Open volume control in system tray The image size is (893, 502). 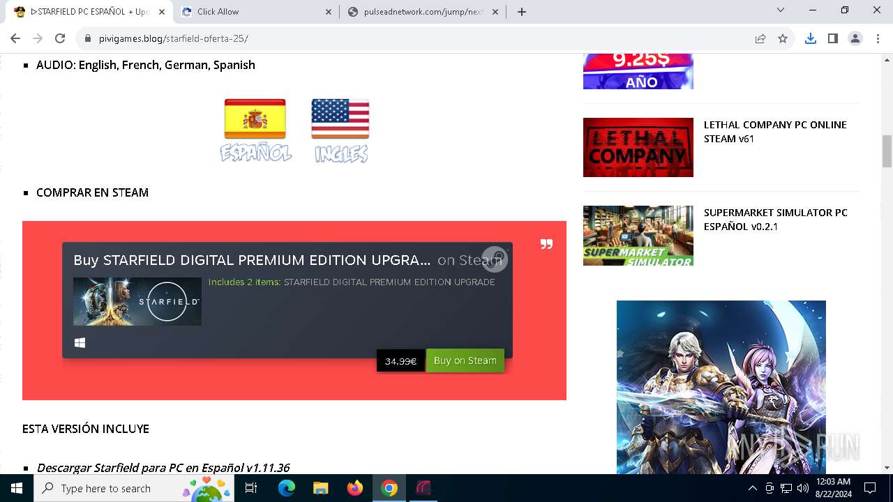coord(803,488)
